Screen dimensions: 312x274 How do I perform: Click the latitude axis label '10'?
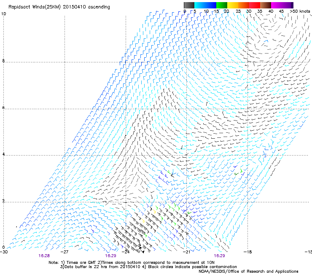(x=3, y=14)
